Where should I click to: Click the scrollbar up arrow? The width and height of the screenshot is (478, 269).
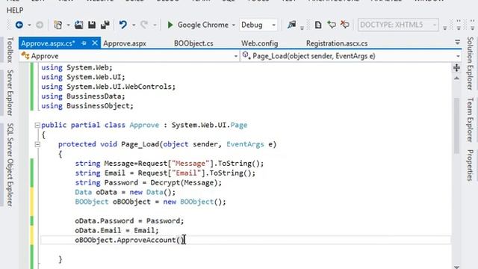click(x=456, y=78)
